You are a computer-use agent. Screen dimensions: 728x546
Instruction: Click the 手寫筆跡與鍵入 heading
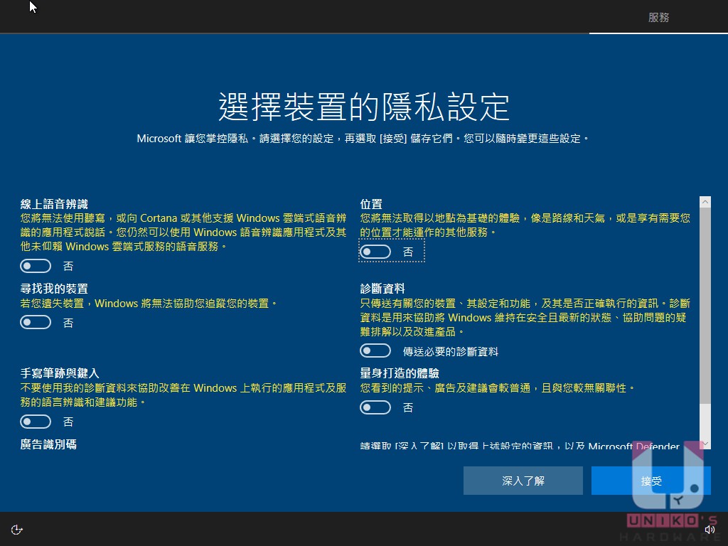tap(60, 373)
